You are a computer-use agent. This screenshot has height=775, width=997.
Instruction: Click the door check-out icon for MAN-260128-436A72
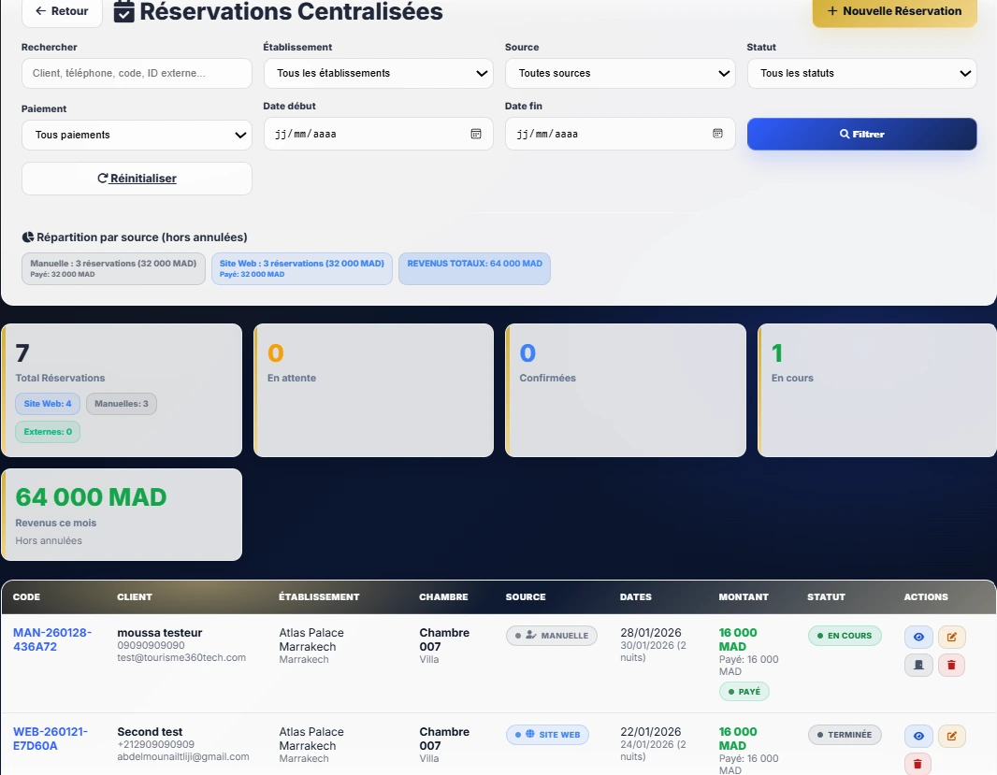(918, 666)
